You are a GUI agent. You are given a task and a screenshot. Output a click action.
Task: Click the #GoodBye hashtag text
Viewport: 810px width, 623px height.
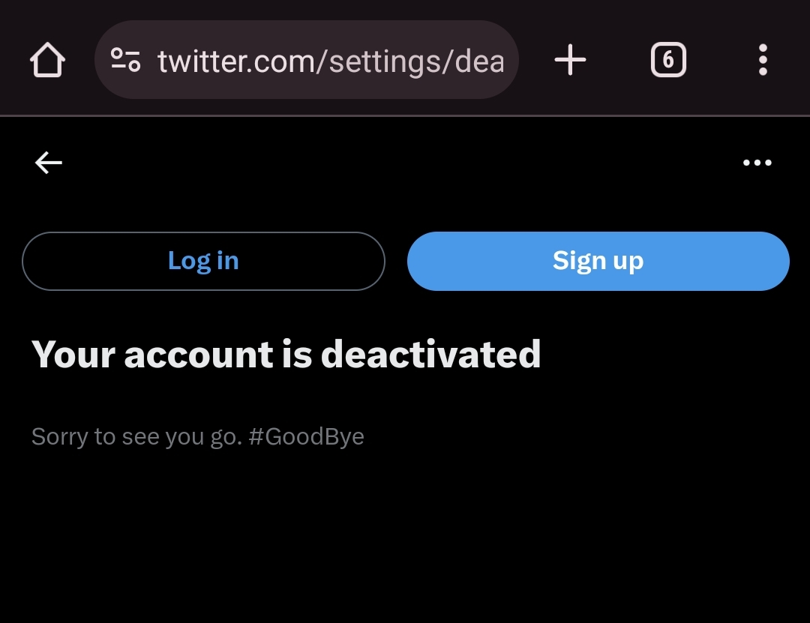point(306,436)
